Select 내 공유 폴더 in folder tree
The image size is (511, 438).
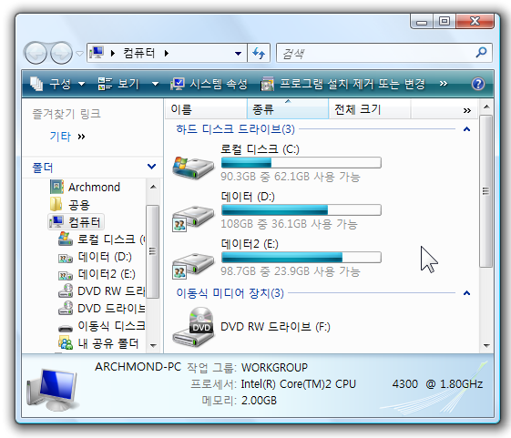pos(98,343)
